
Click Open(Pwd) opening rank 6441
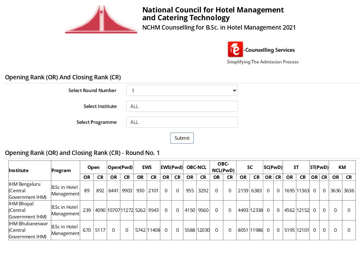pos(114,191)
